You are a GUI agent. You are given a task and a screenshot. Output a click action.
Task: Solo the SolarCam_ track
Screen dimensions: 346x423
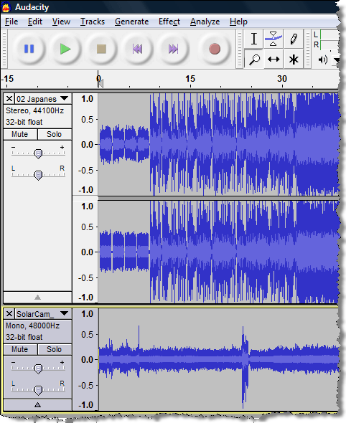55,349
